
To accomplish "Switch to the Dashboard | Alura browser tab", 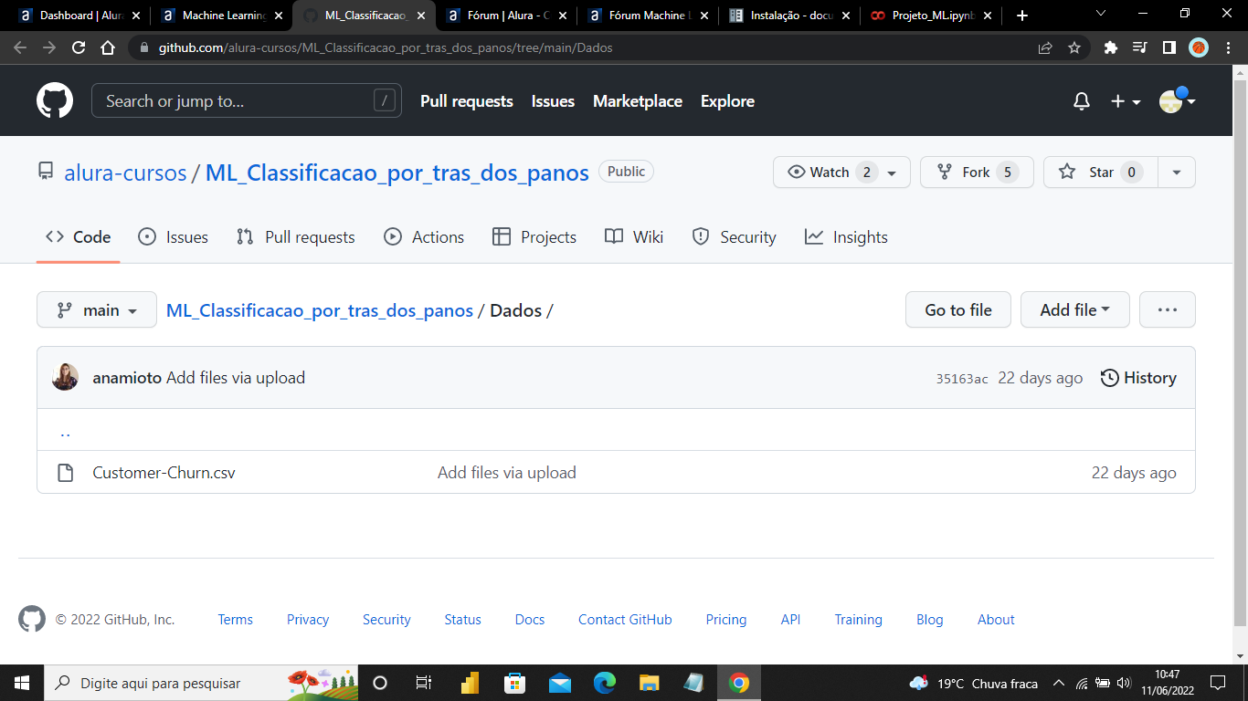I will pyautogui.click(x=80, y=16).
